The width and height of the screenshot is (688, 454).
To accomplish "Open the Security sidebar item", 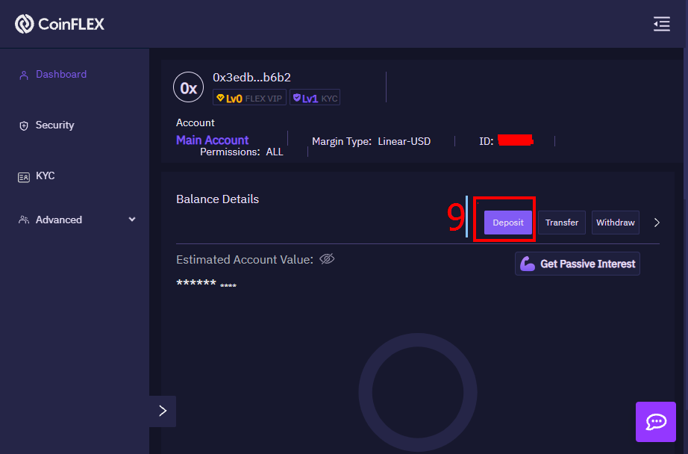I will click(55, 125).
